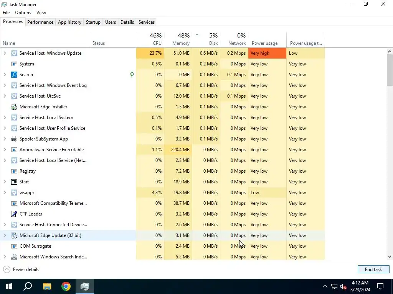Click the wsappx gear icon
The width and height of the screenshot is (393, 294).
[x=14, y=193]
